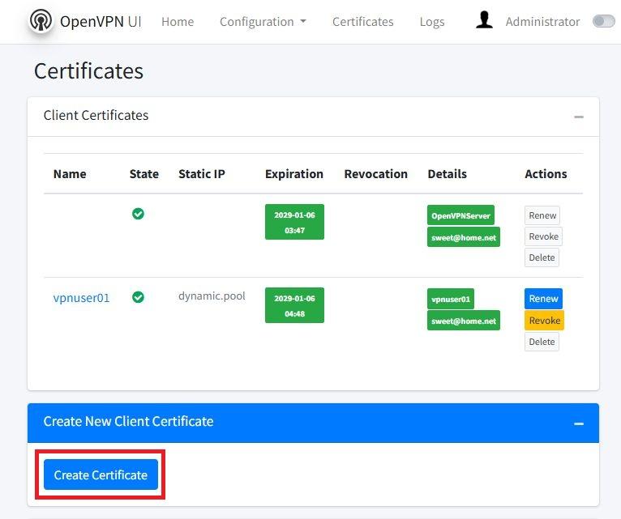Renew the vpnuser01 certificate
The height and width of the screenshot is (519, 621).
click(x=543, y=299)
